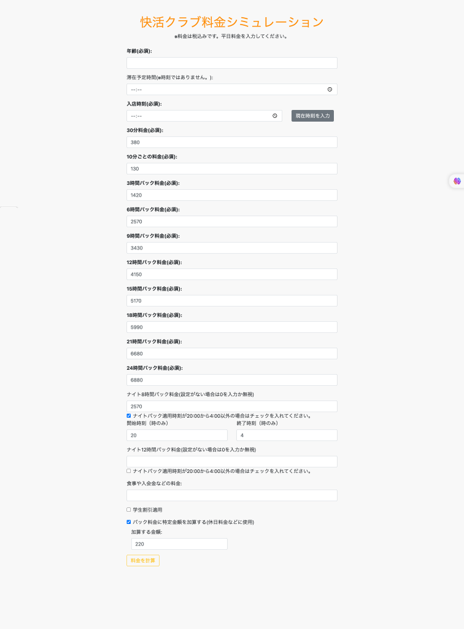Focus the 年齢 input field
This screenshot has height=629, width=464.
click(x=232, y=63)
